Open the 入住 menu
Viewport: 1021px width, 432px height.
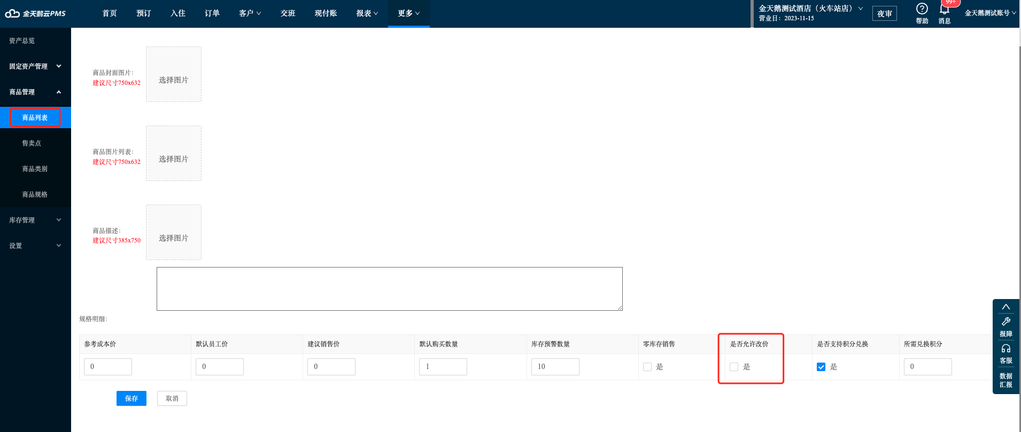[178, 13]
